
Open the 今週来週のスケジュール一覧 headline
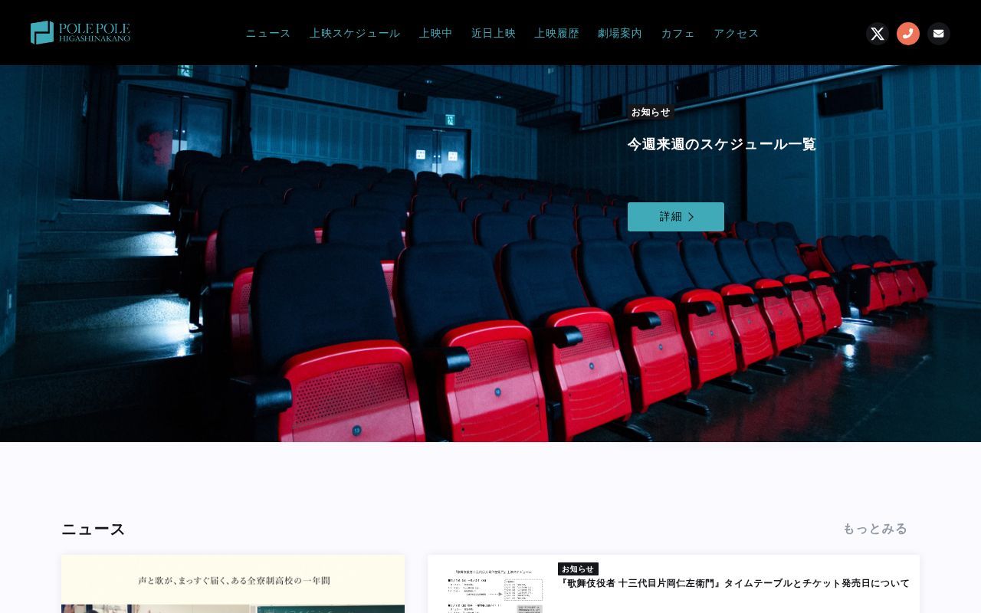[x=722, y=144]
